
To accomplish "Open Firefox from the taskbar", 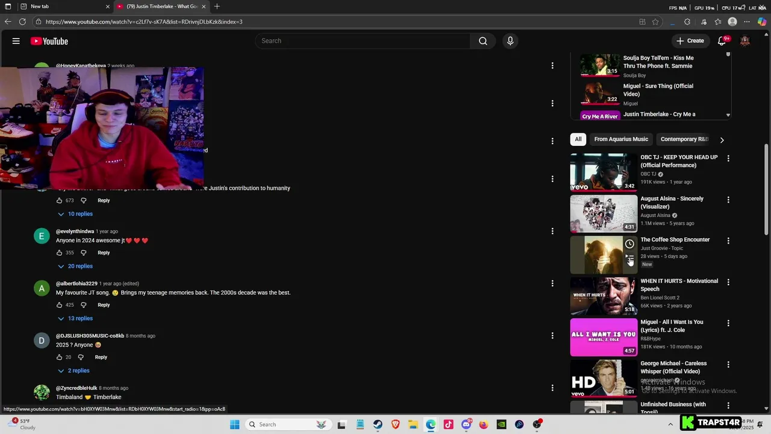I will tap(484, 424).
